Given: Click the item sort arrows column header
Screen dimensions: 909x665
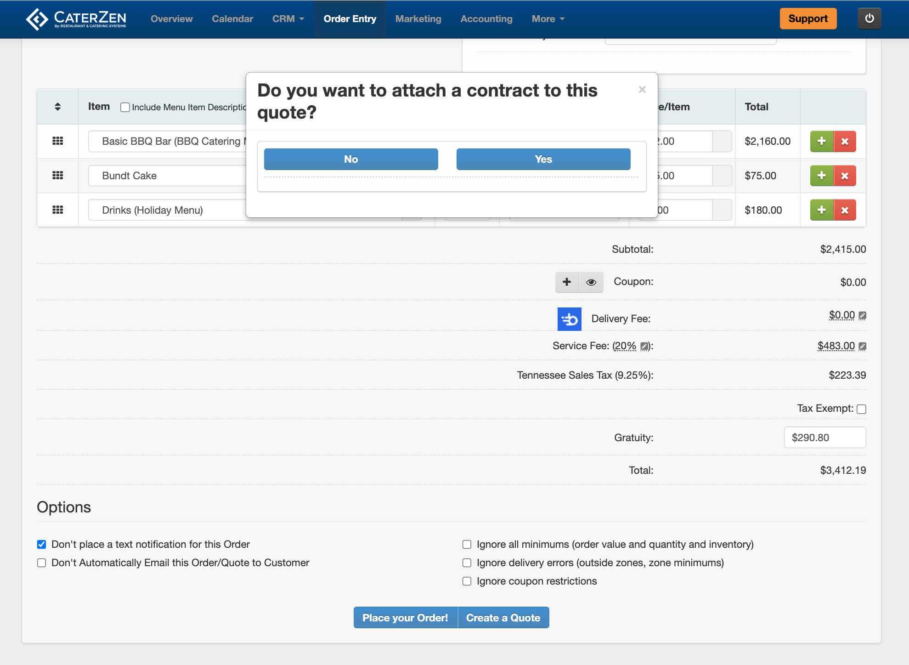Looking at the screenshot, I should click(x=57, y=107).
